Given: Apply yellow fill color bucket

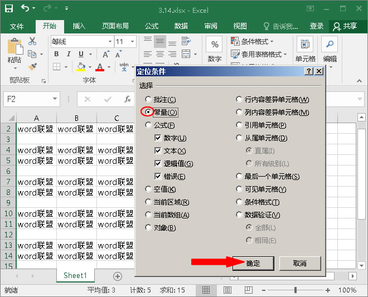Looking at the screenshot, I should [81, 67].
